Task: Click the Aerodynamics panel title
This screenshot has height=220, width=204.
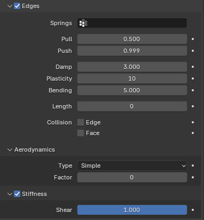Action: tap(35, 150)
